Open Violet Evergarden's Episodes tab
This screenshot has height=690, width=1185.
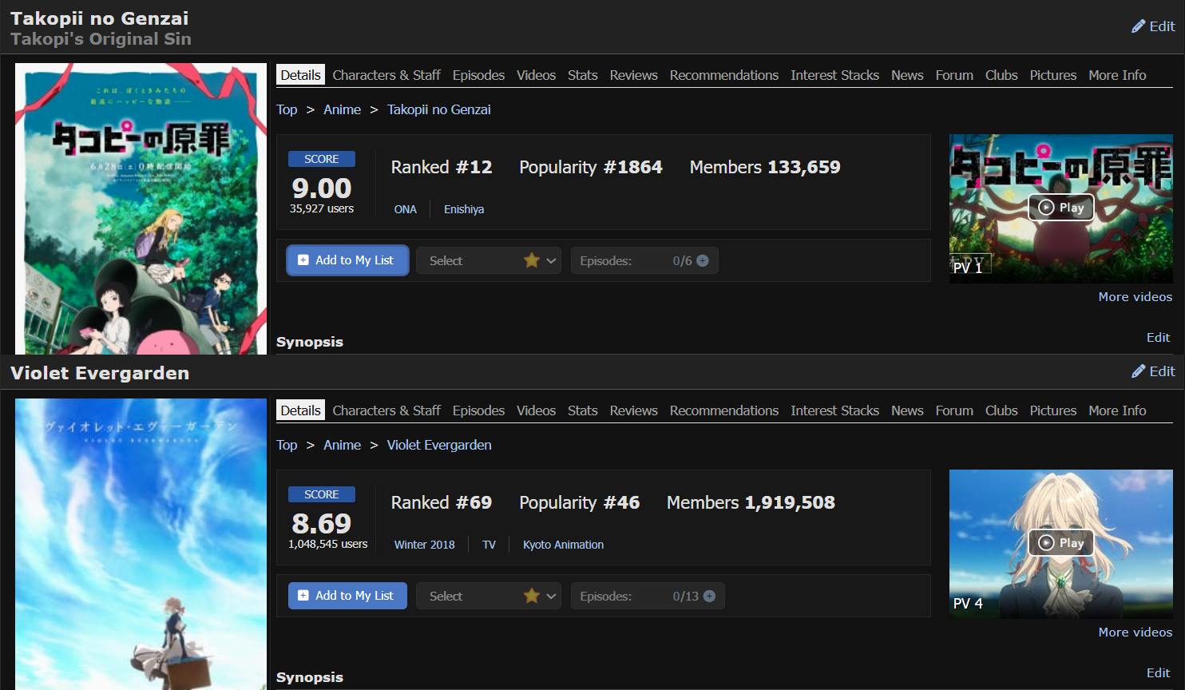[x=478, y=410]
